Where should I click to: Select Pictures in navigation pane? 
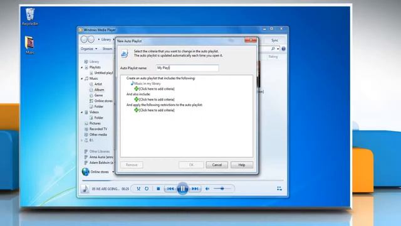[x=95, y=123]
